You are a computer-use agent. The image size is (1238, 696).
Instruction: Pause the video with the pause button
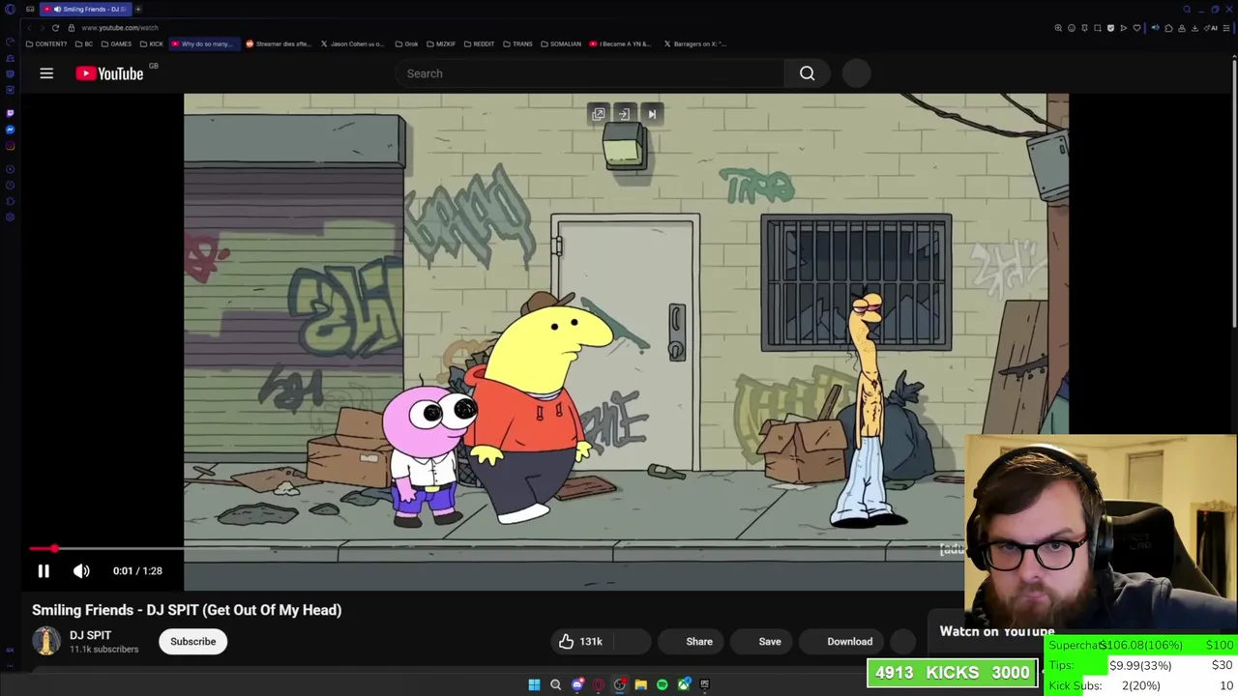click(x=44, y=570)
